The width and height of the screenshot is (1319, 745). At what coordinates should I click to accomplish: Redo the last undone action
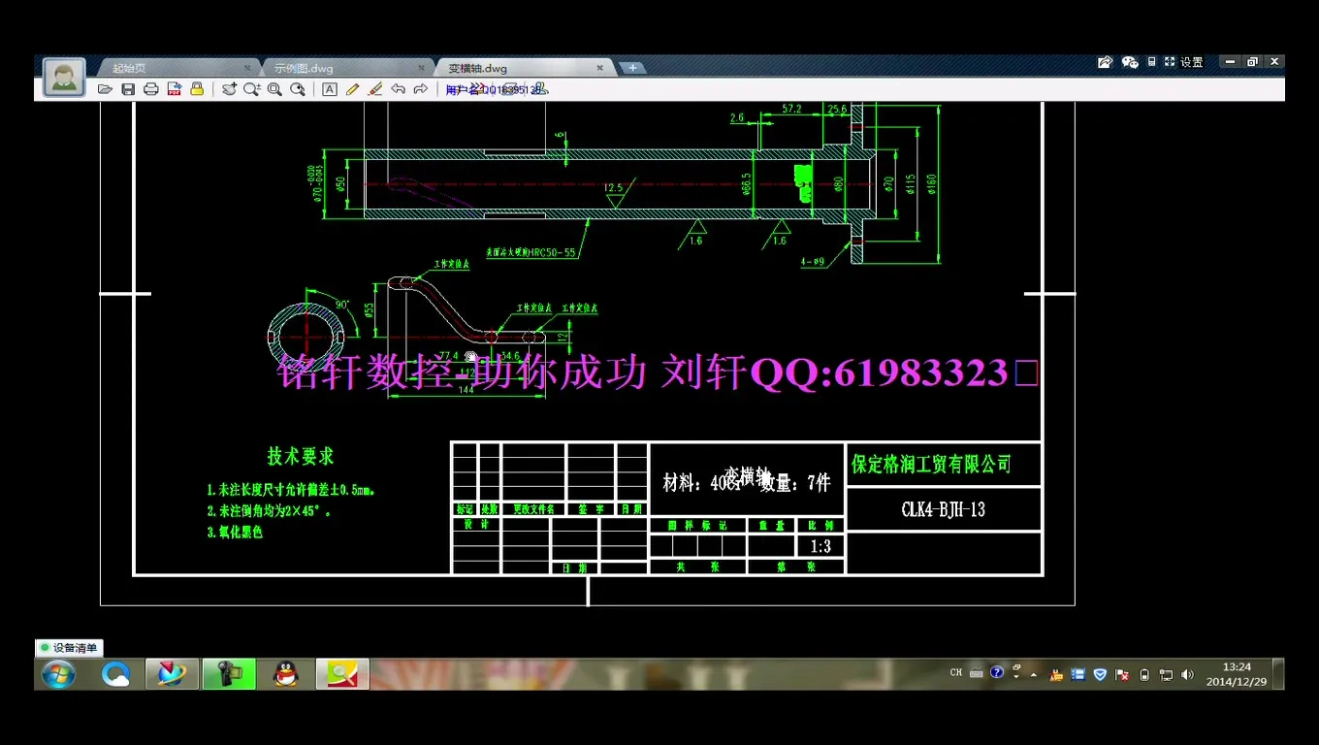pos(421,88)
